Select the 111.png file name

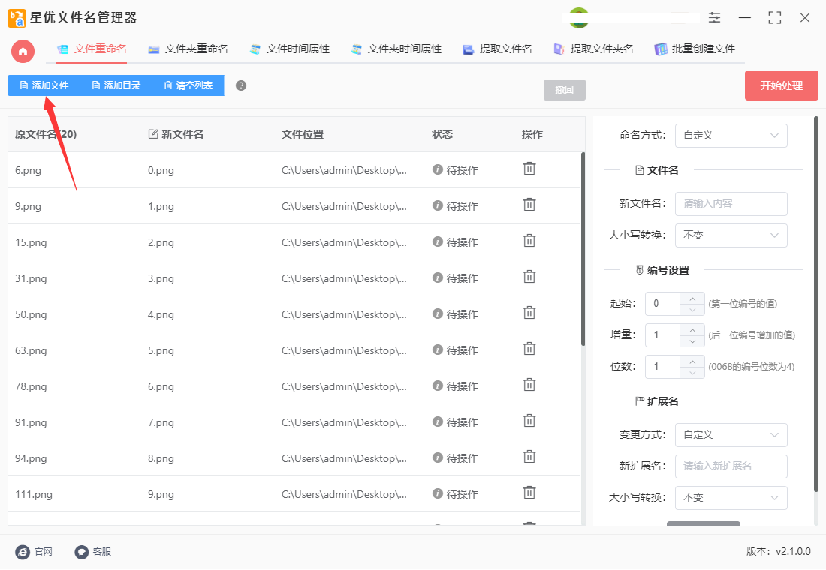tap(34, 495)
